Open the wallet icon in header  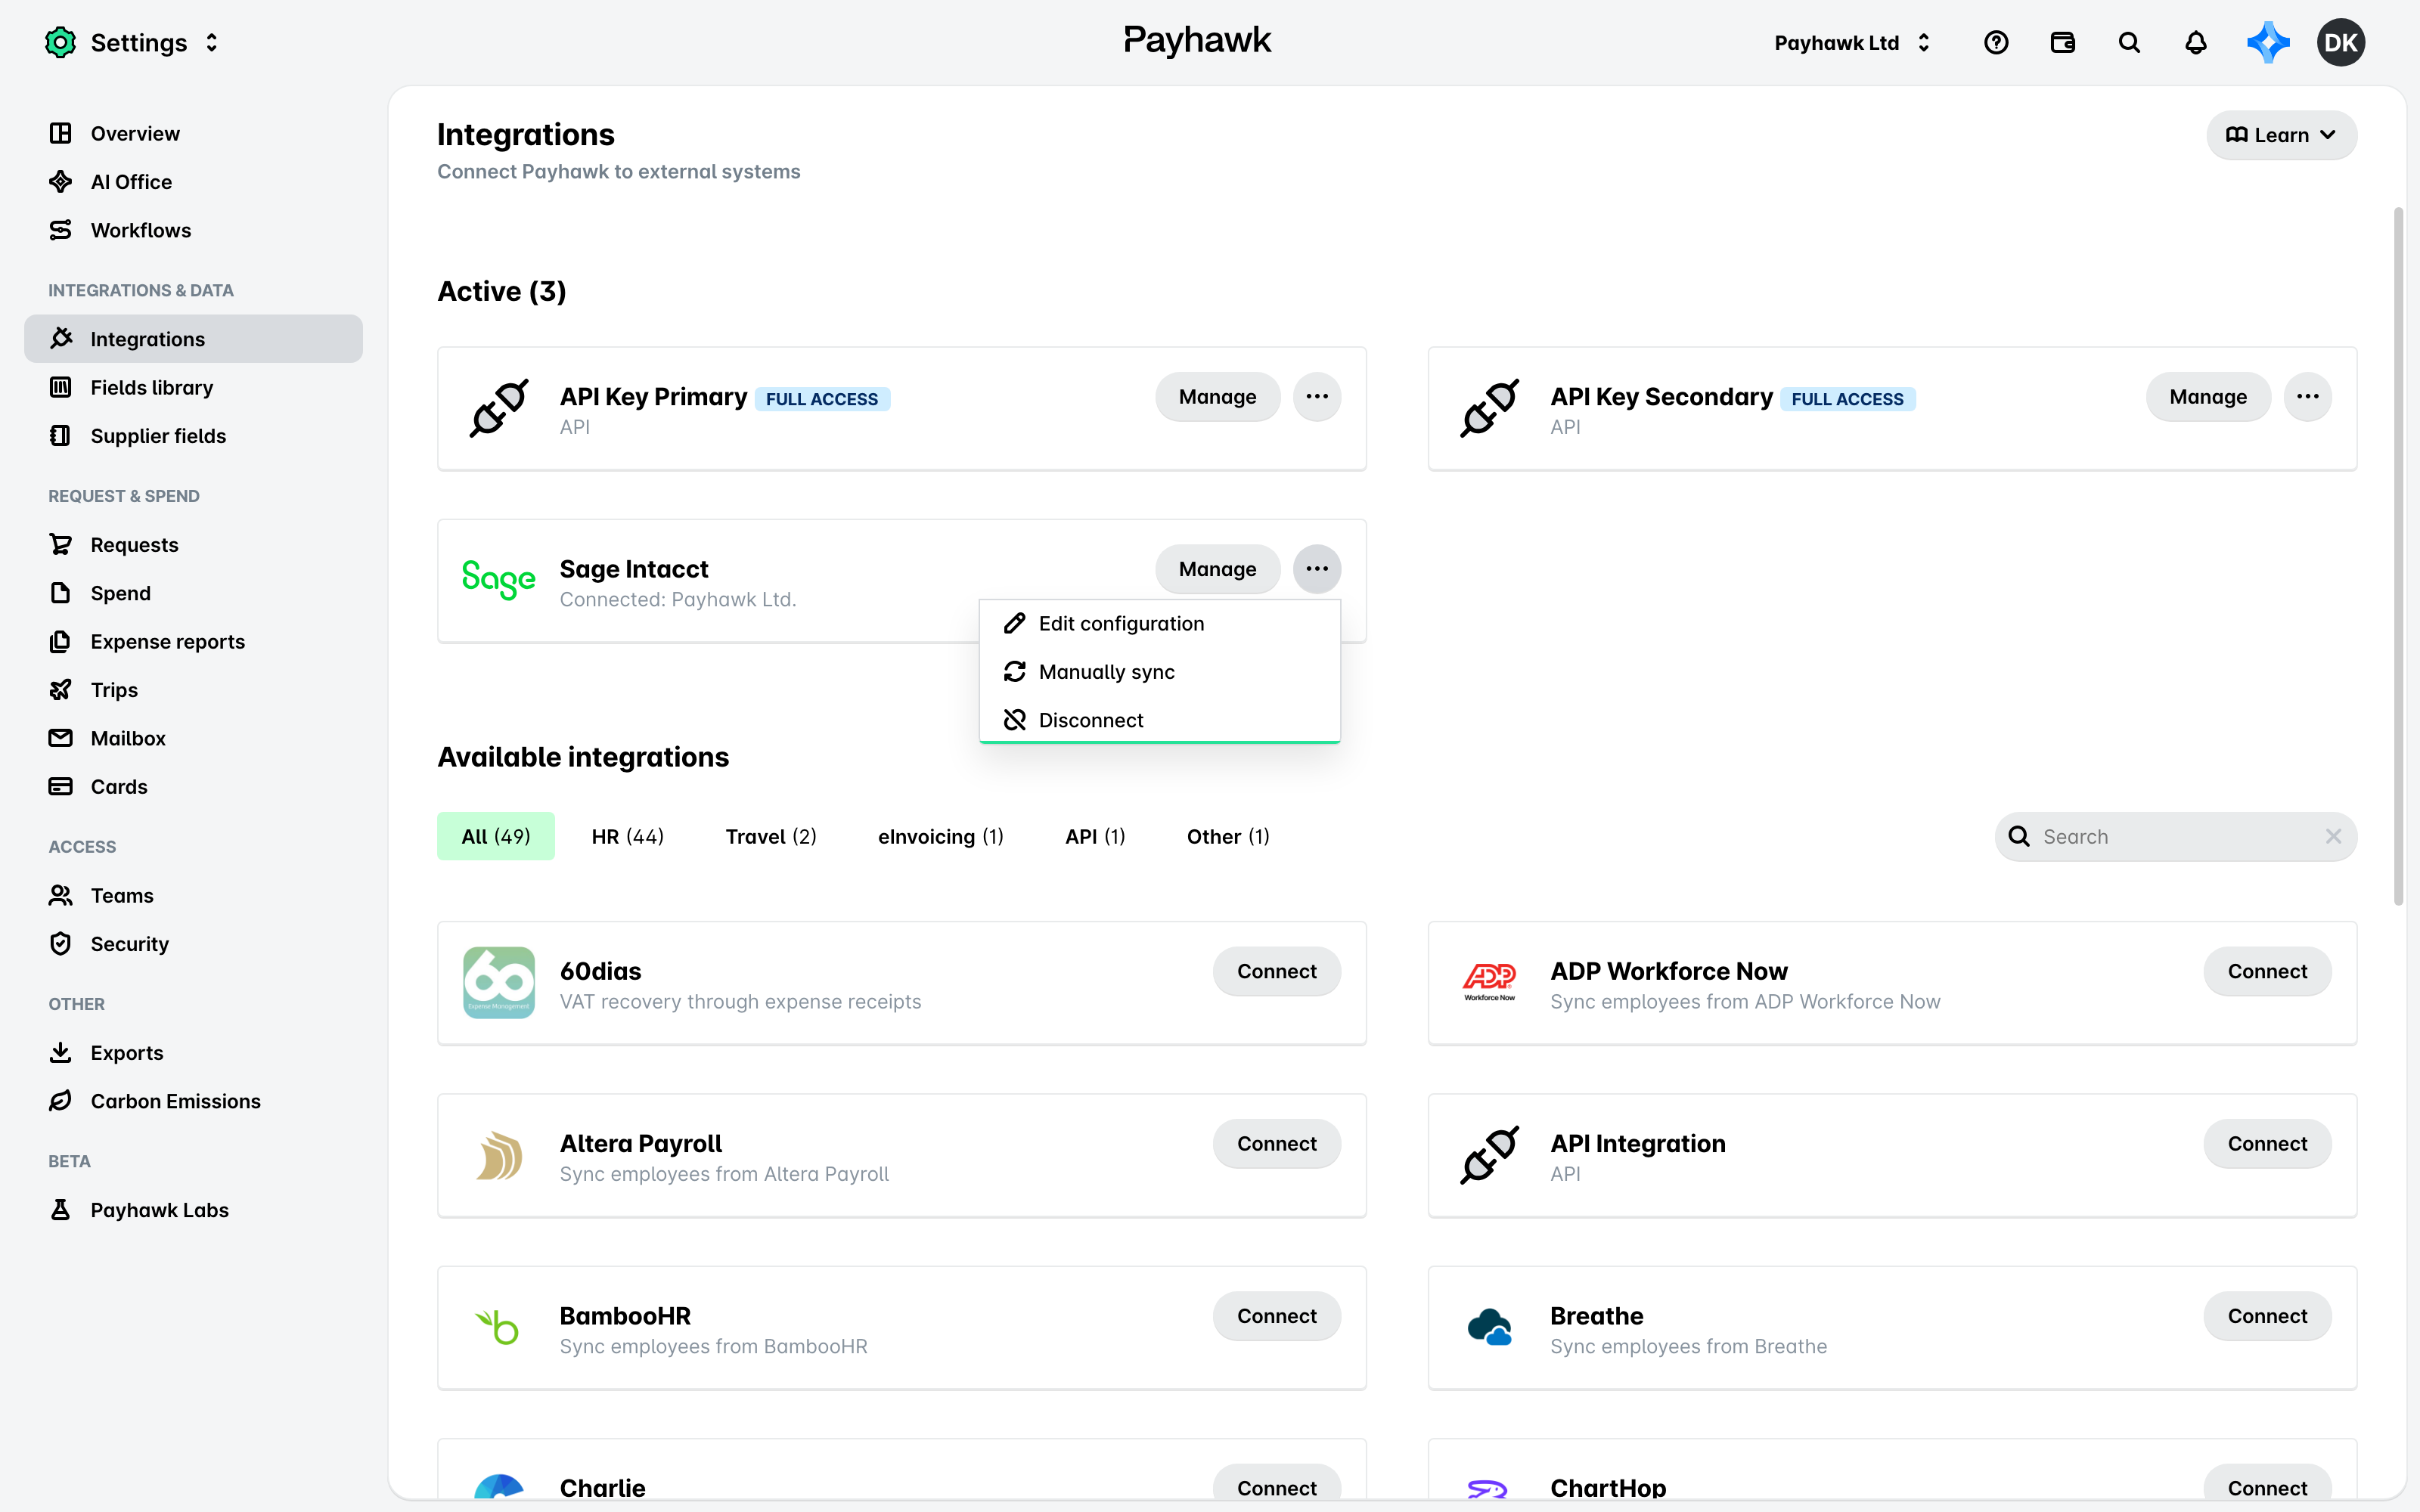(x=2062, y=43)
